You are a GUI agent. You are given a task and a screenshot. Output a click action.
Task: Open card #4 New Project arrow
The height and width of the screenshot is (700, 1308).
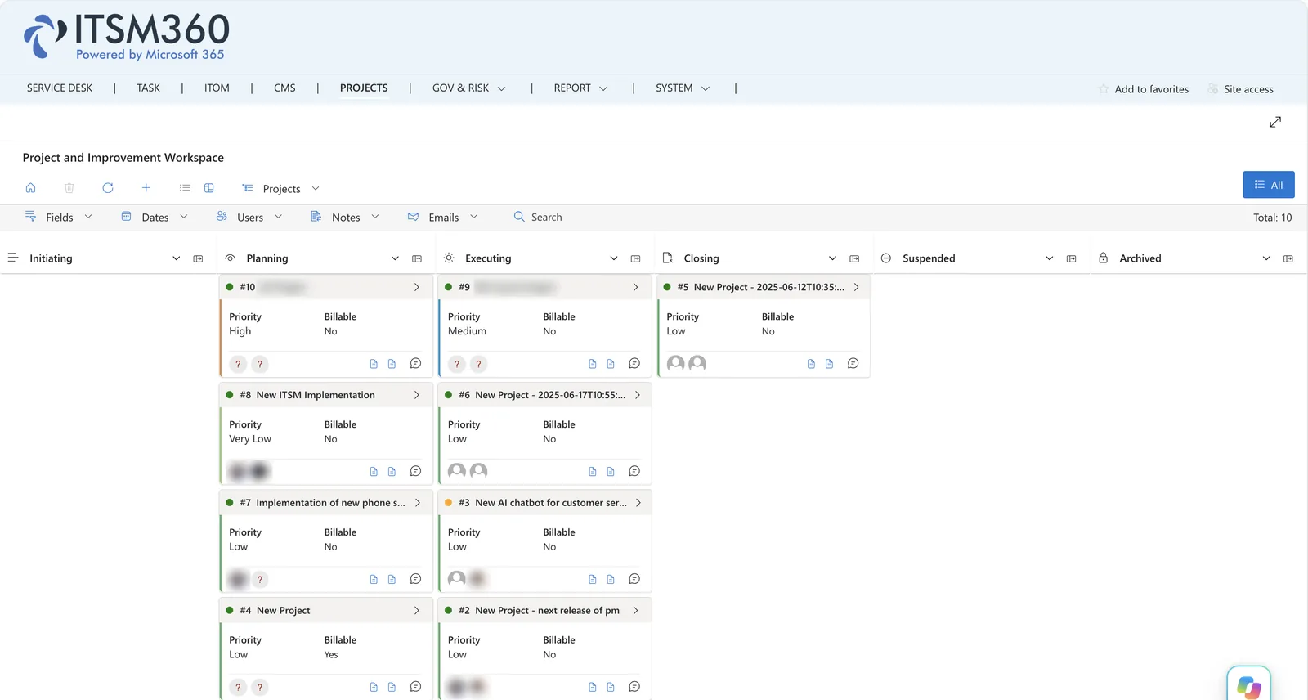pos(416,611)
